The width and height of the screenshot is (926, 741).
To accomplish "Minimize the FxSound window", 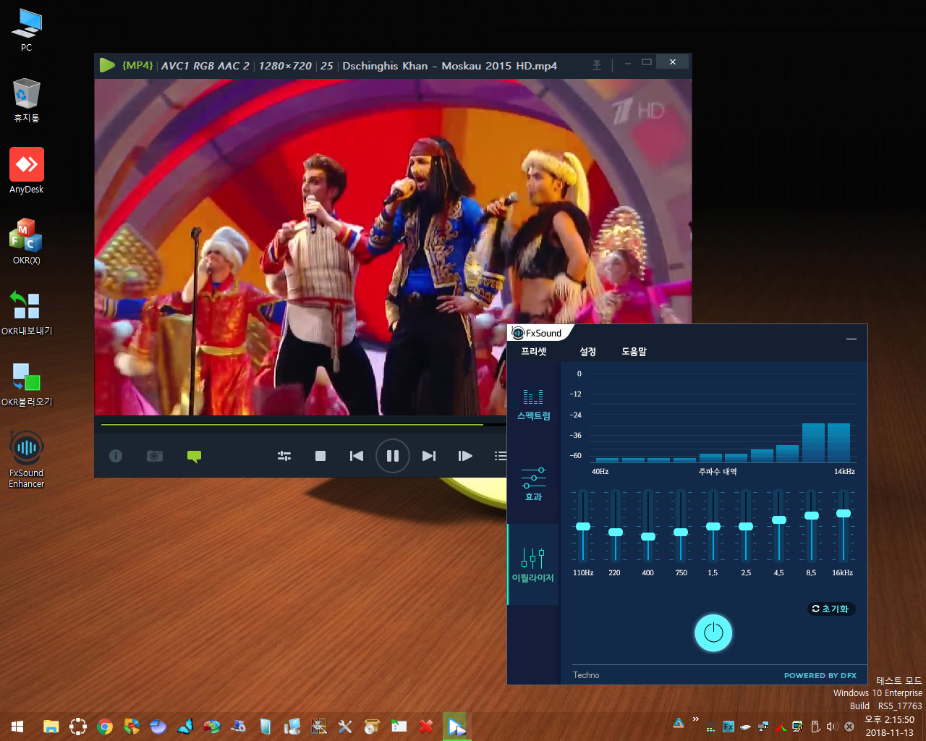I will pyautogui.click(x=851, y=338).
